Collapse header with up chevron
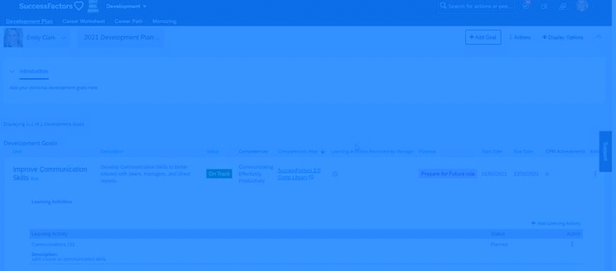Viewport: 616px width, 271px height. tap(598, 37)
